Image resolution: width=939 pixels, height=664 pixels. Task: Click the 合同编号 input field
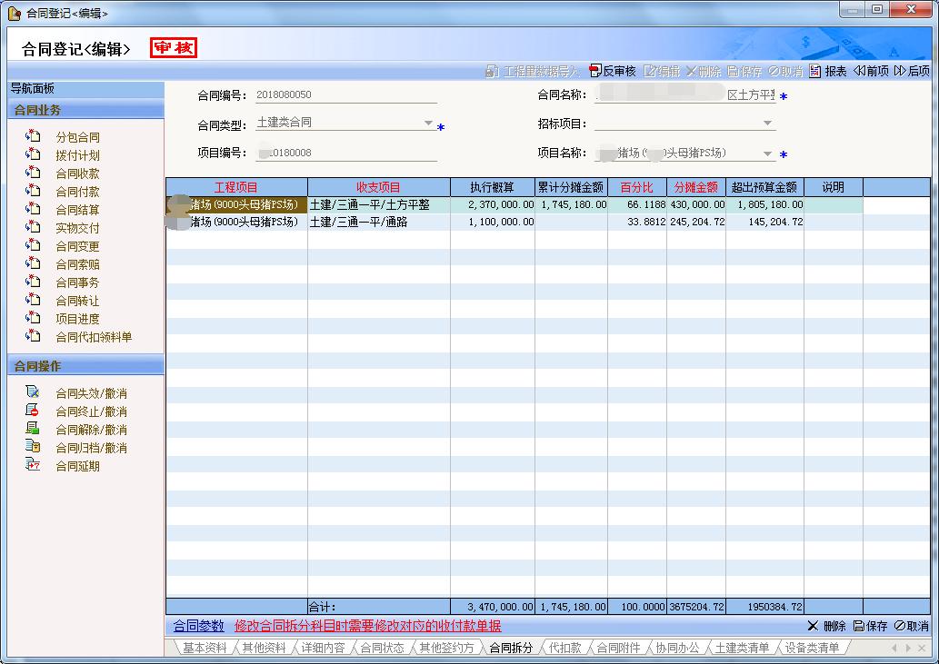click(x=345, y=94)
